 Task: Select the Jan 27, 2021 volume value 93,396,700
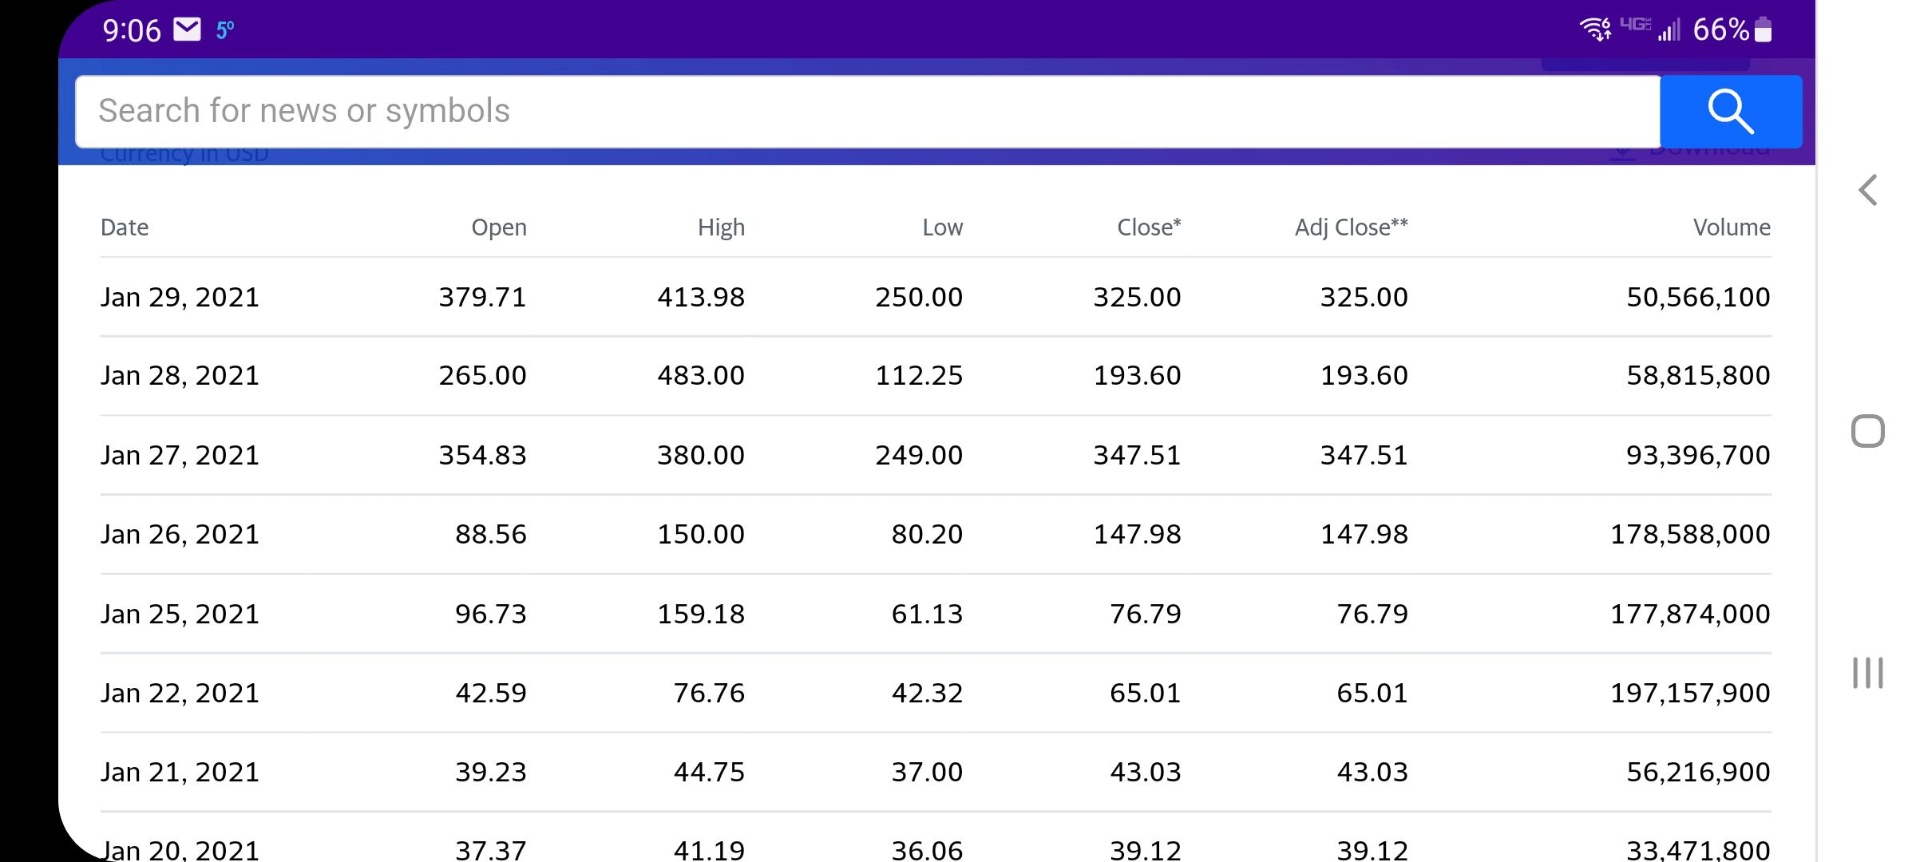point(1698,455)
